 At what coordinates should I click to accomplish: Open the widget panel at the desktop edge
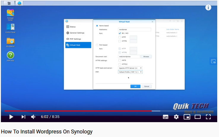point(213,61)
